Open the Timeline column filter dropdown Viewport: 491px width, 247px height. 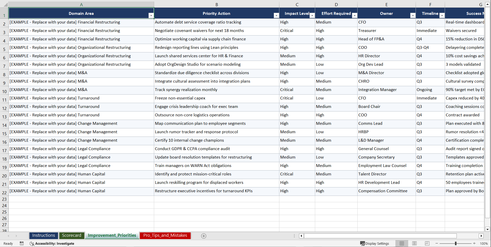[442, 15]
